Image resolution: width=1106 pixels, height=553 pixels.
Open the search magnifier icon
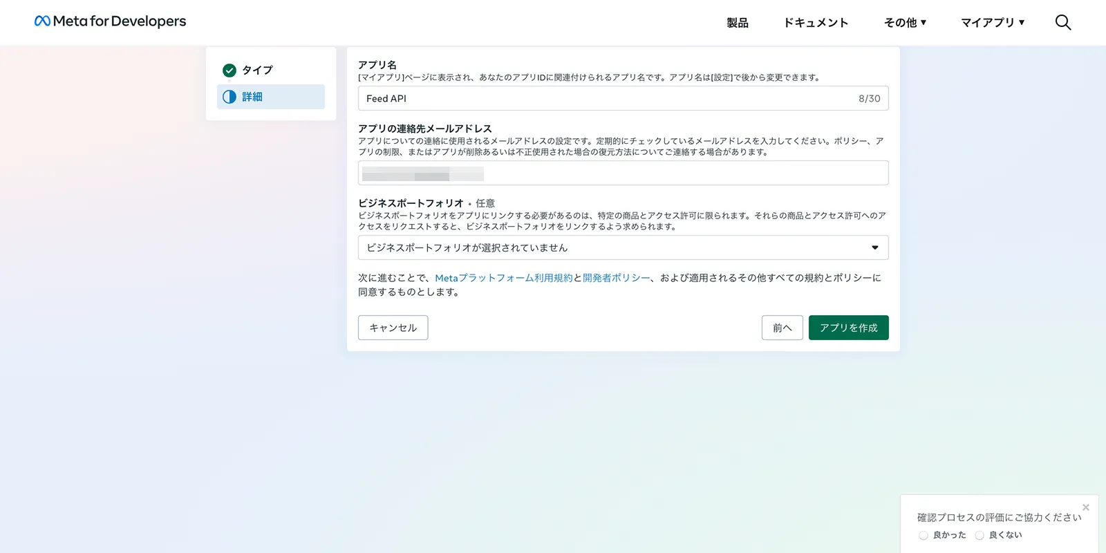[x=1063, y=22]
